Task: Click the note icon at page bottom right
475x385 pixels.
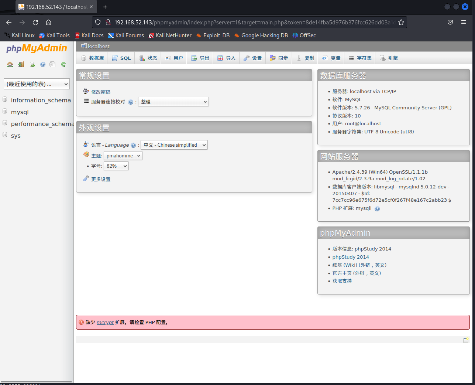Action: 466,340
